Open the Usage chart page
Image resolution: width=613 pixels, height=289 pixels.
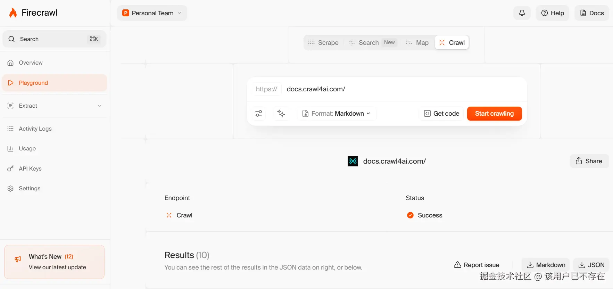coord(27,149)
